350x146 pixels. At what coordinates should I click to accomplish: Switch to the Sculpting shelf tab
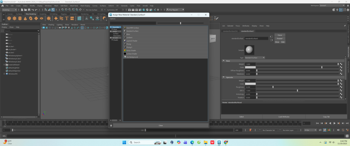point(43,14)
